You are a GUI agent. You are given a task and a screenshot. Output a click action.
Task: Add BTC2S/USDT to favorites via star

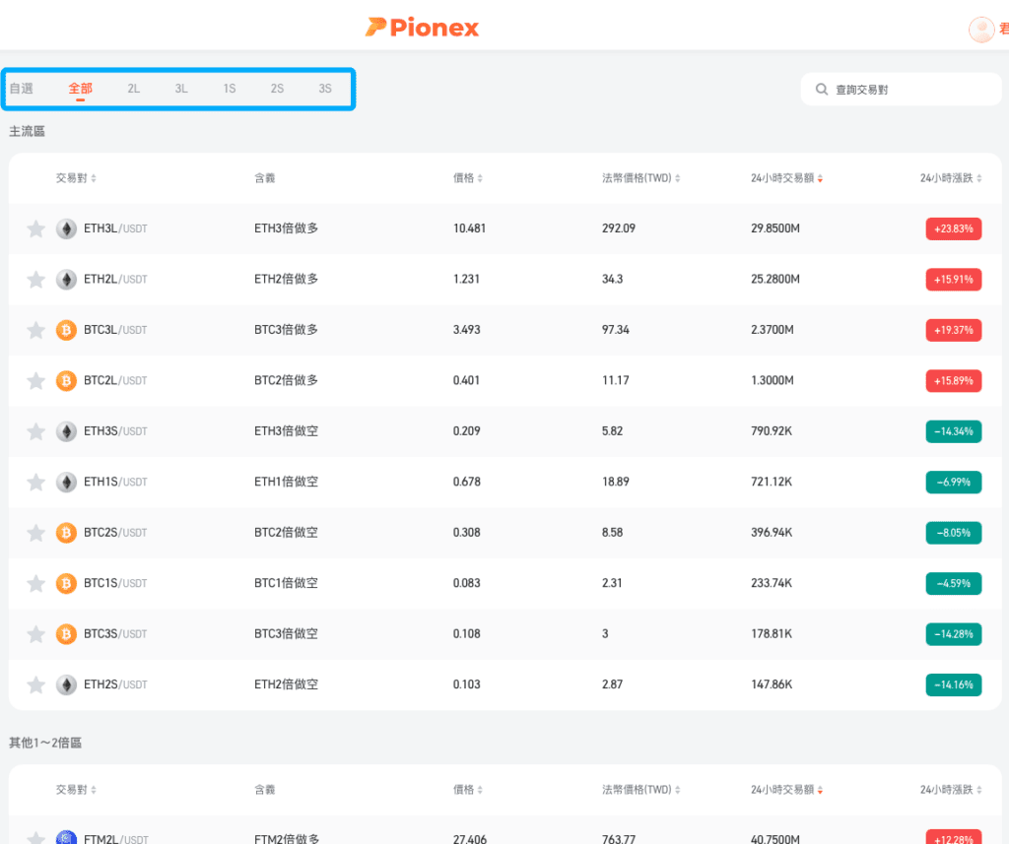(36, 533)
